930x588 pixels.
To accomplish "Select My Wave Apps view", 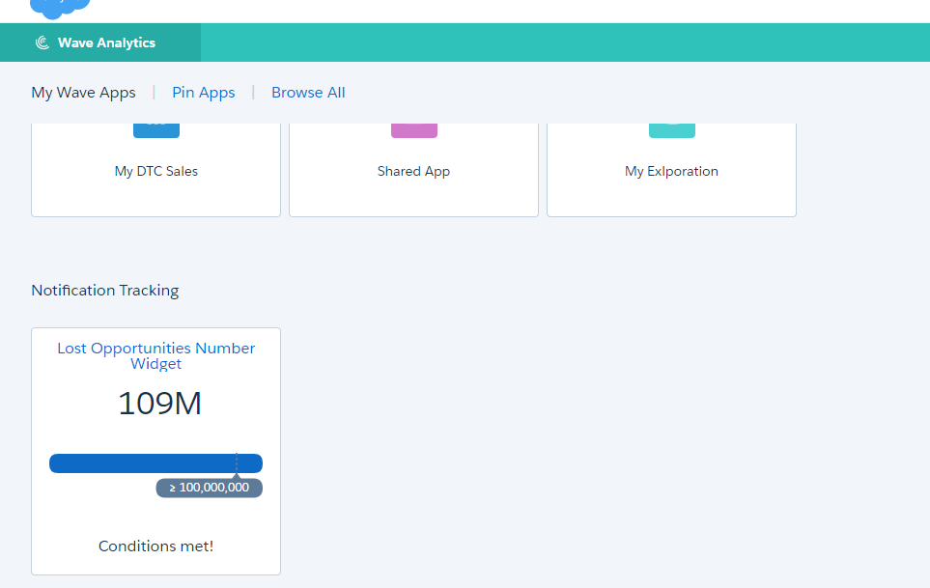I will (x=84, y=93).
